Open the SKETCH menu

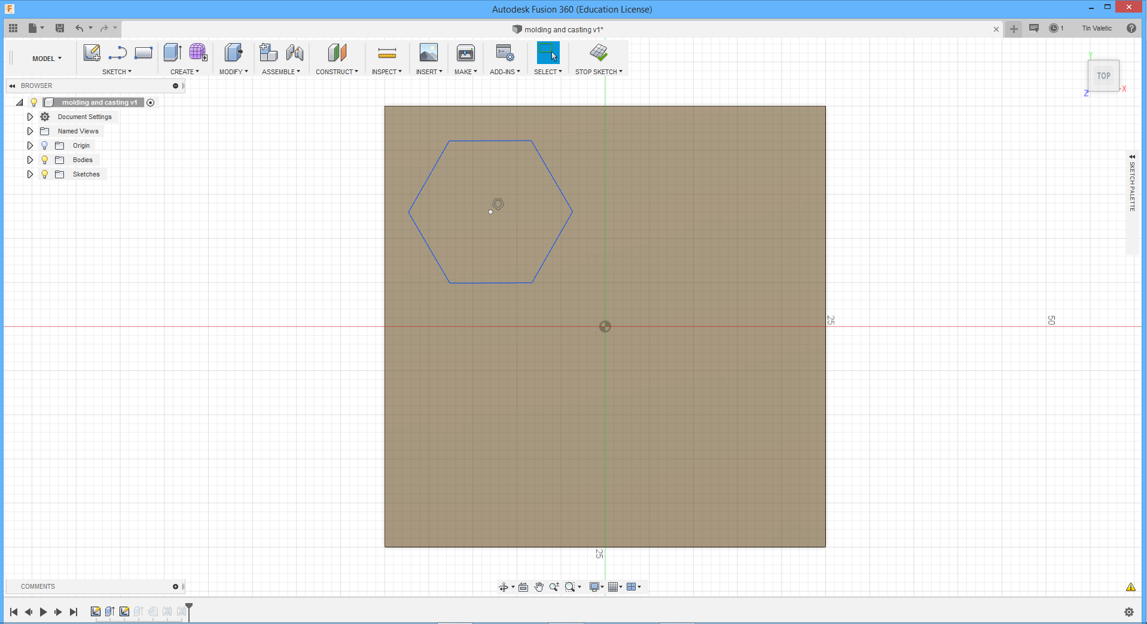117,72
